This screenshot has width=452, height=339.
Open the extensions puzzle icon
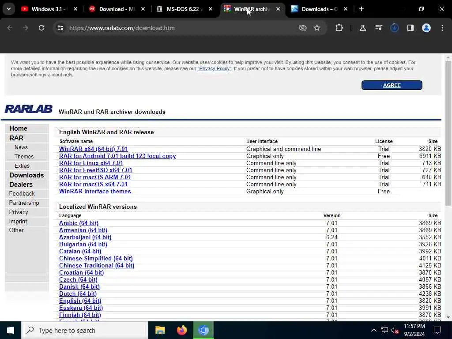(339, 28)
